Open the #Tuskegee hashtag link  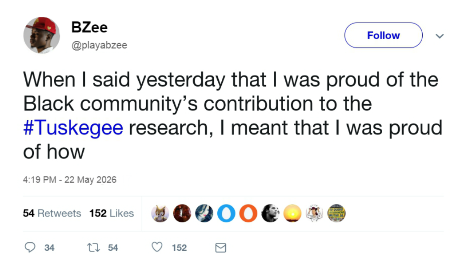[73, 128]
